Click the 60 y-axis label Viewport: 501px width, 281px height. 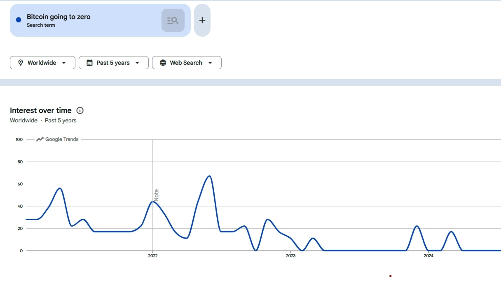(x=20, y=184)
